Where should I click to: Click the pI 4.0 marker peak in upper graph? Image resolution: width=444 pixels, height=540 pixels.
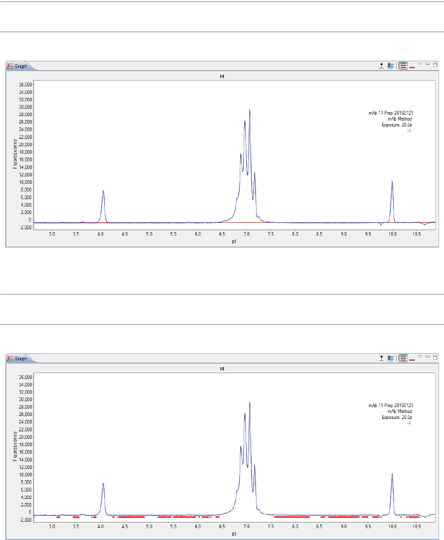tap(103, 207)
